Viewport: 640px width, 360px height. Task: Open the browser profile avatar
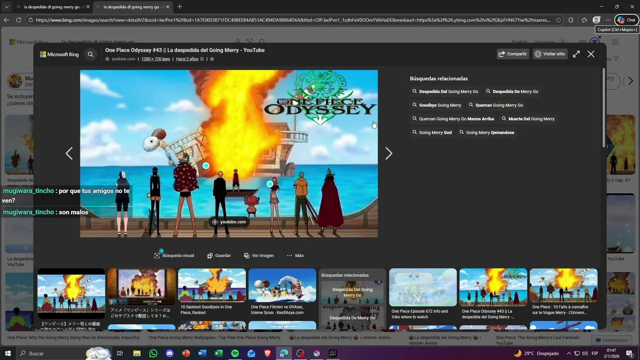pos(596,20)
